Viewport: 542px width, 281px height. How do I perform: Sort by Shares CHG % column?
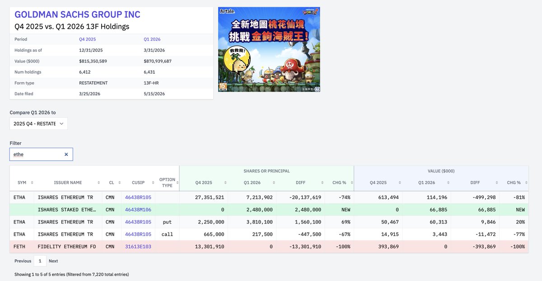pos(339,183)
